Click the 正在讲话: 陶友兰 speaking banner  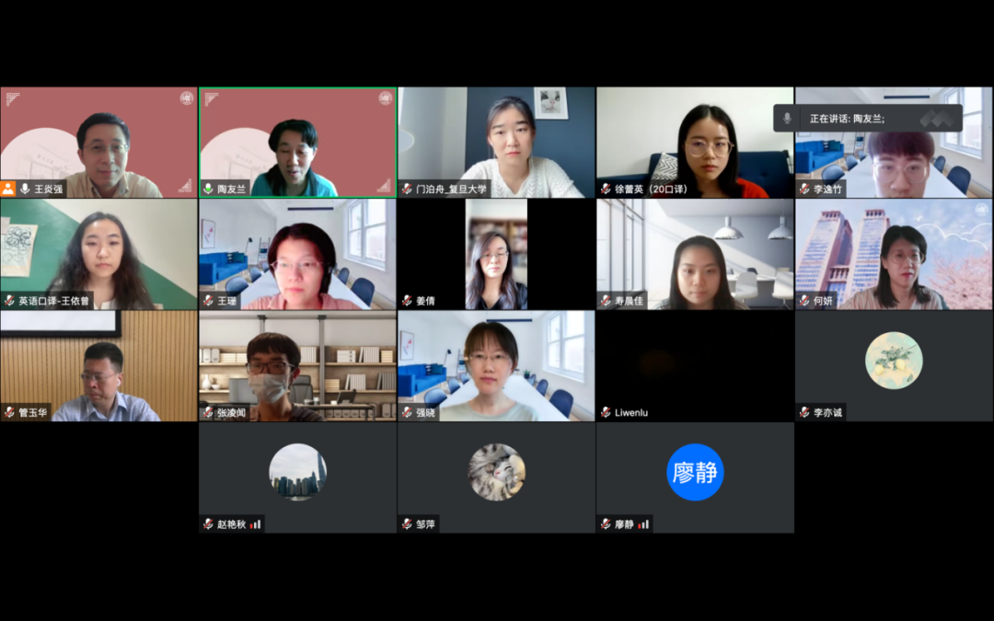click(868, 119)
